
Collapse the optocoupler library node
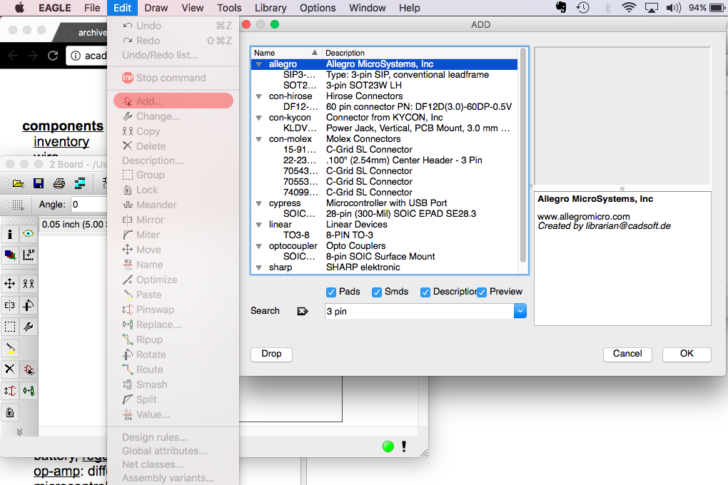(258, 246)
